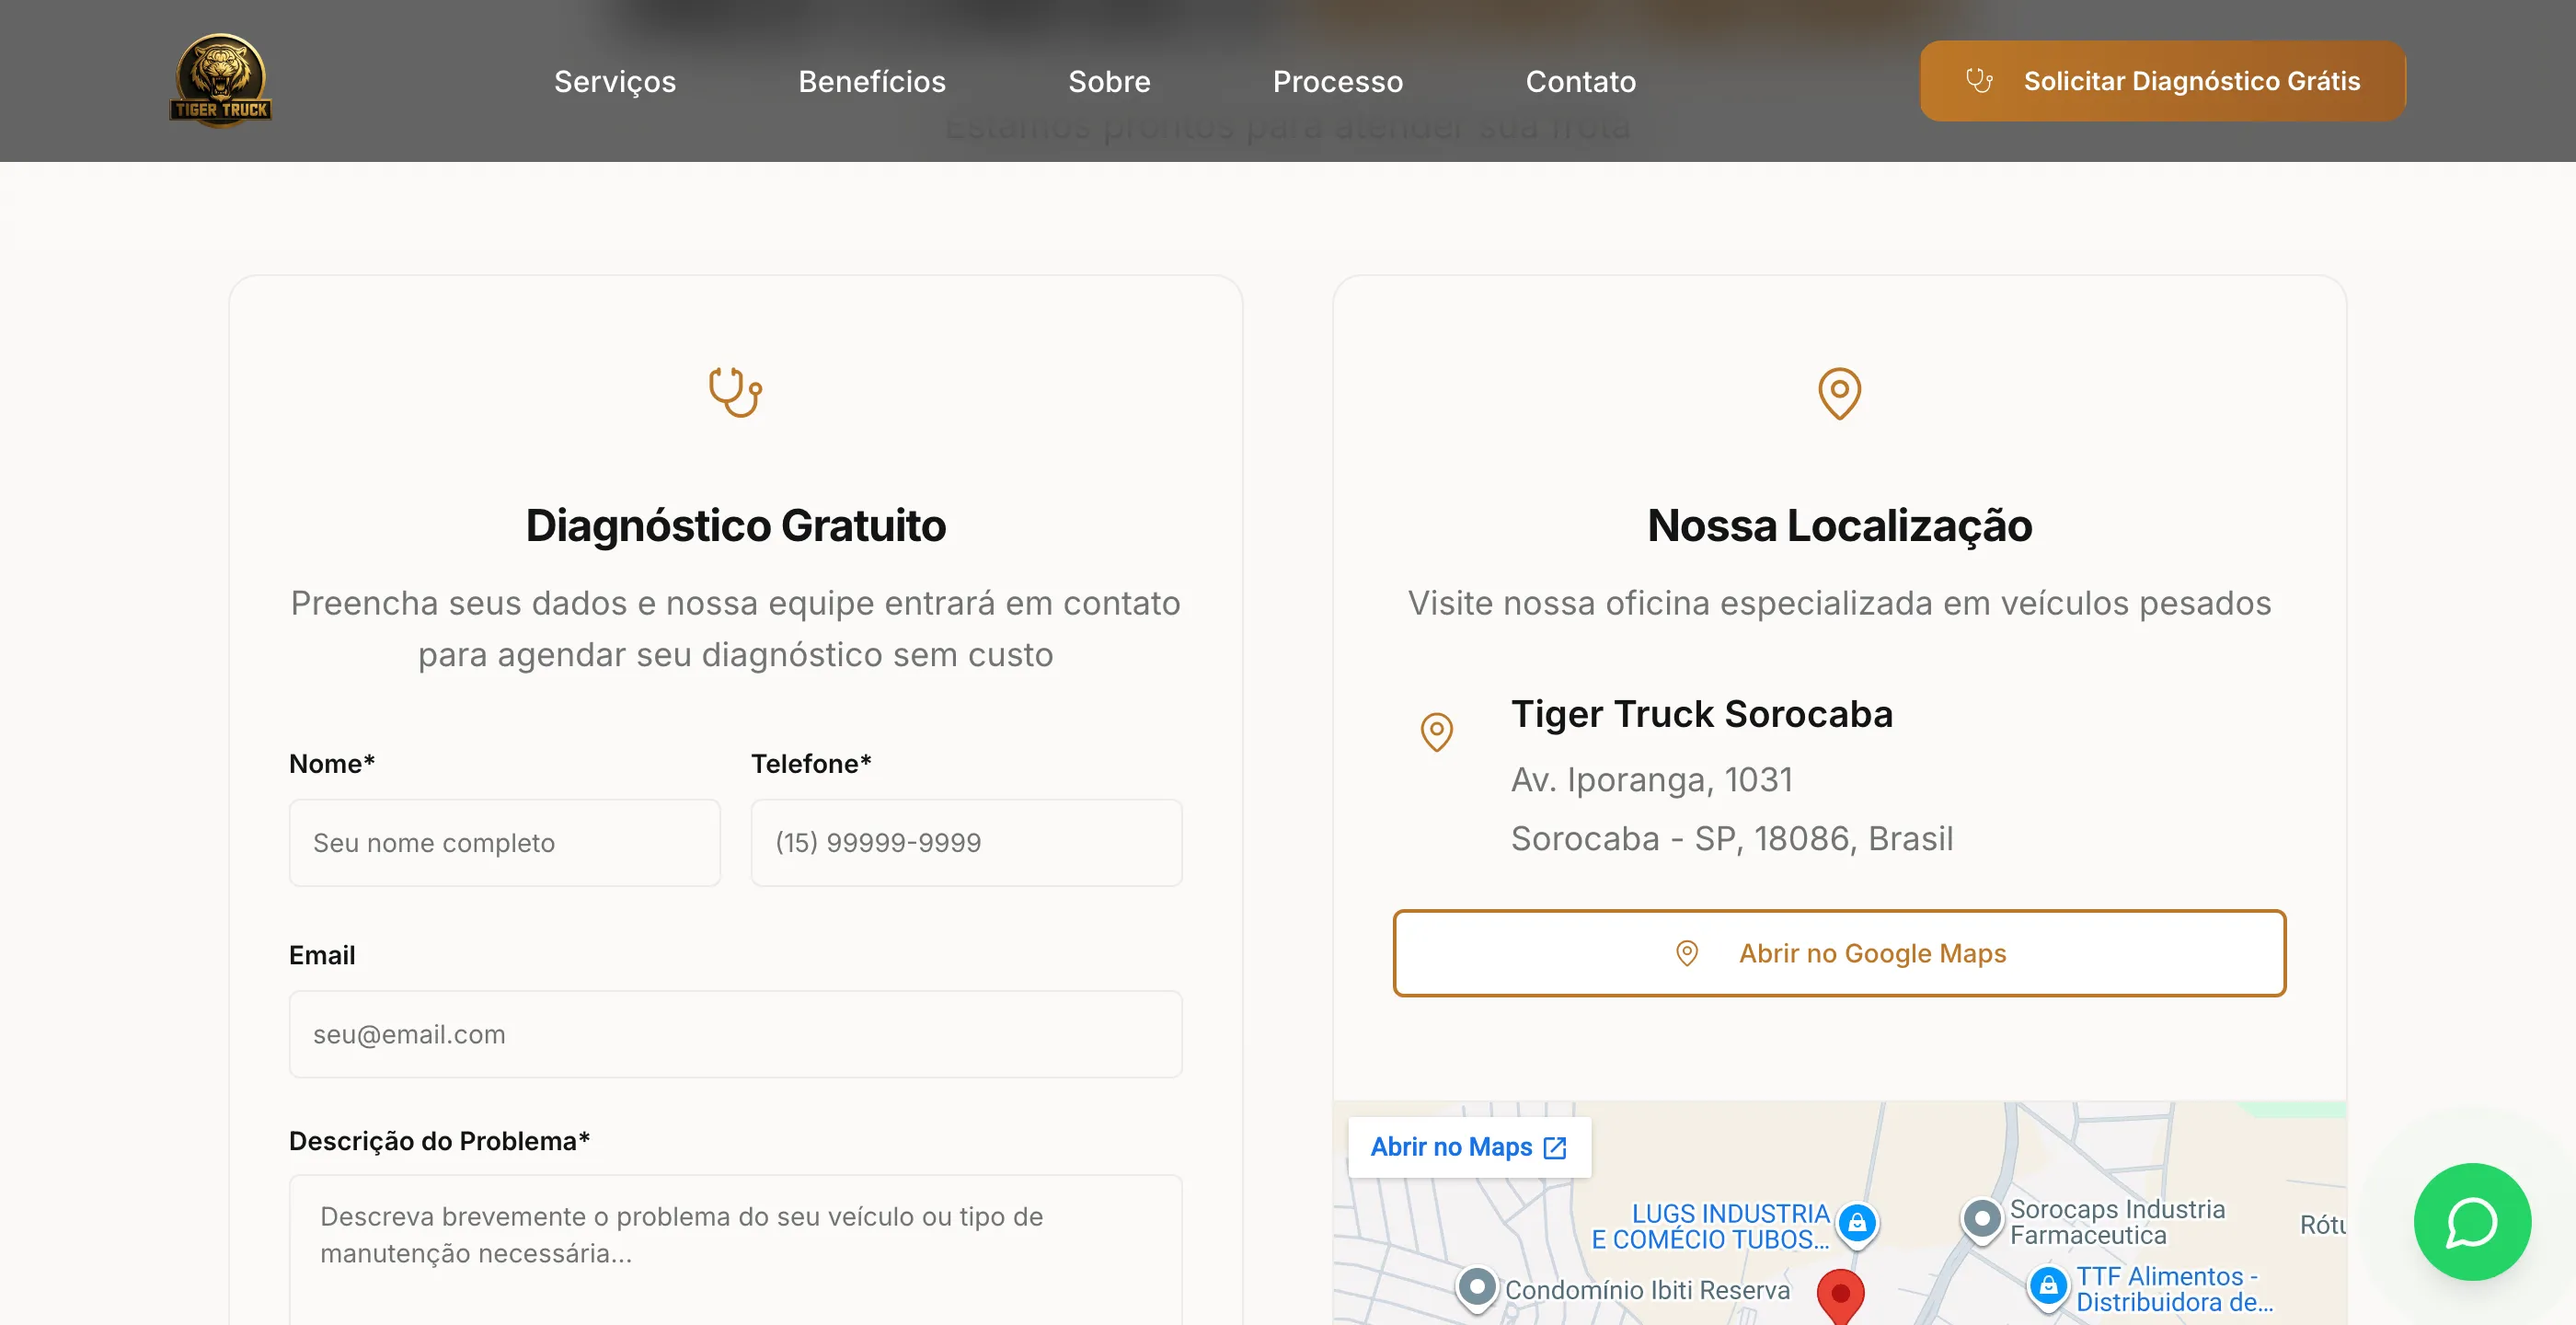Click the pin icon beside Tiger Truck Sorocaba

click(1436, 732)
